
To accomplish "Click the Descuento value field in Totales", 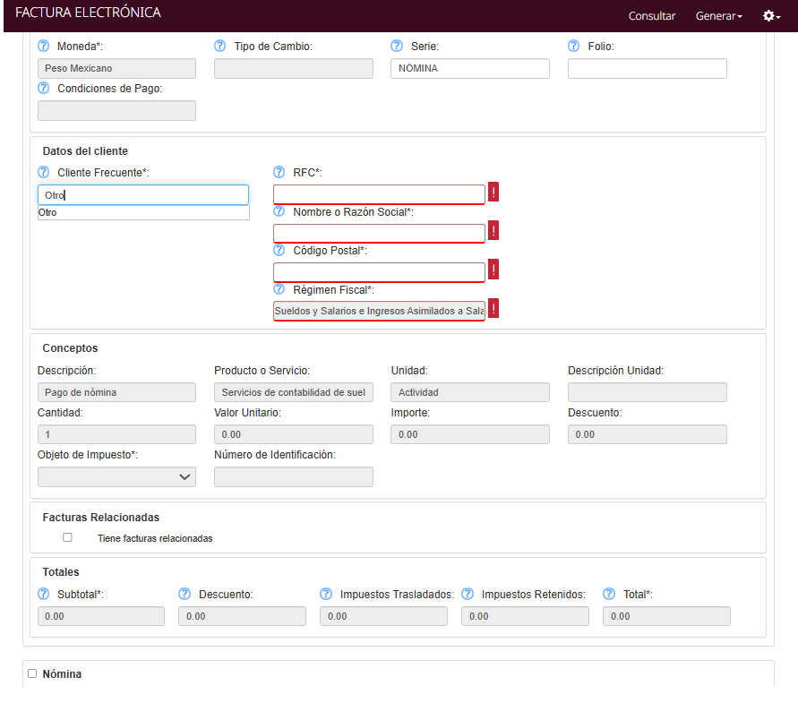I will point(242,616).
